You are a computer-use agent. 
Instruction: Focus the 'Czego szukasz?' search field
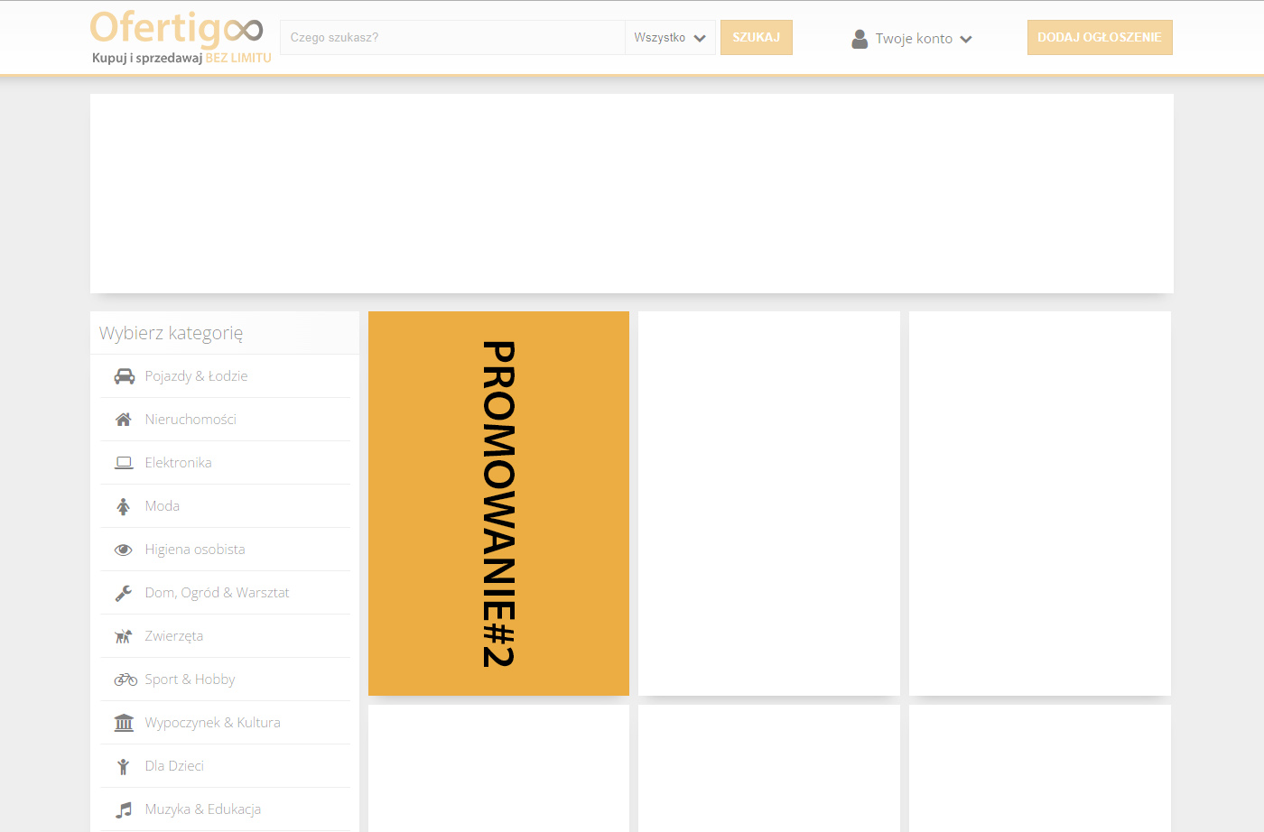click(x=452, y=38)
